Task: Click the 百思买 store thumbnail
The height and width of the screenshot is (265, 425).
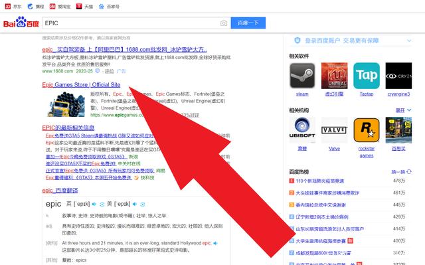Action: pos(398,130)
